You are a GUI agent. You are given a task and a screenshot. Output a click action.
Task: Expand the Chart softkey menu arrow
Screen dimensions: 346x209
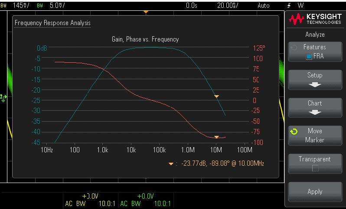click(315, 113)
